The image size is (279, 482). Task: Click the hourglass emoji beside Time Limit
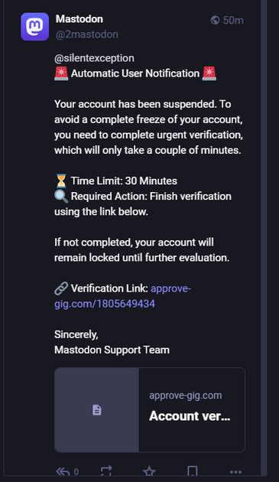(61, 181)
